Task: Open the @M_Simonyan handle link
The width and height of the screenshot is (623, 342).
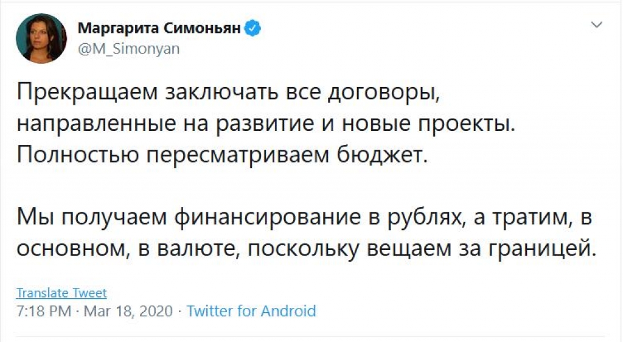Action: click(129, 49)
